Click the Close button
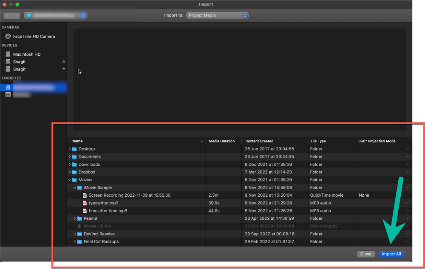 pyautogui.click(x=365, y=254)
